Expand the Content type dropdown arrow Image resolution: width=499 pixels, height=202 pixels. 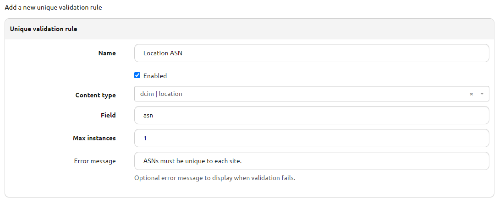click(x=482, y=94)
